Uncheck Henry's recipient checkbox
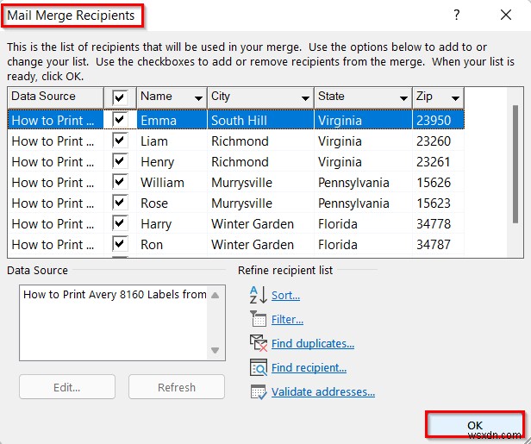531x444 pixels. pos(120,161)
